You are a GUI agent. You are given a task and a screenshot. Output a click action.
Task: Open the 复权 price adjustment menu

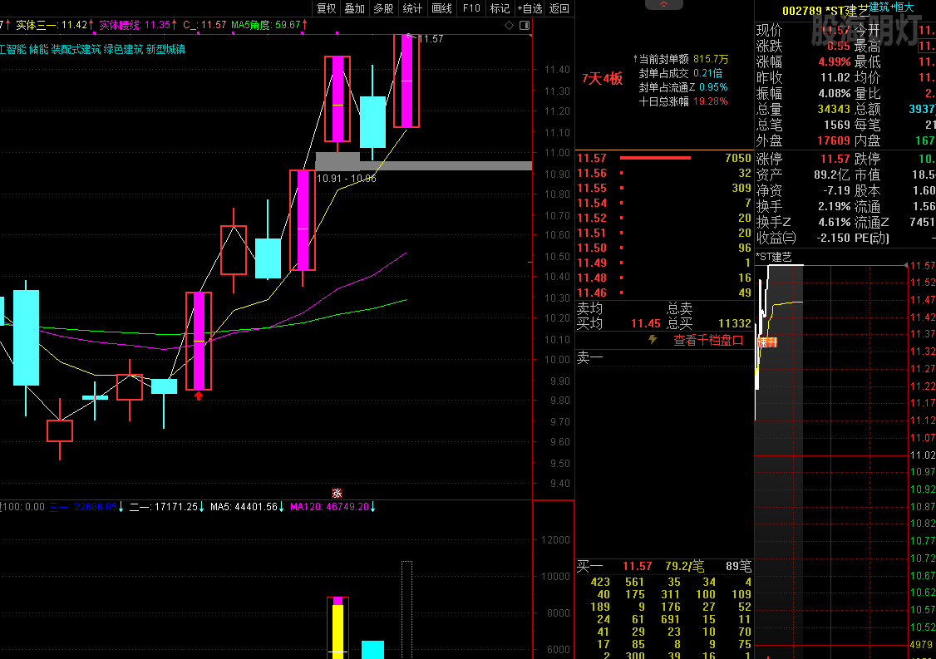(x=327, y=8)
